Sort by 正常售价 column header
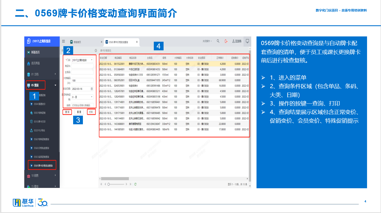The height and width of the screenshot is (213, 381). pos(219,58)
